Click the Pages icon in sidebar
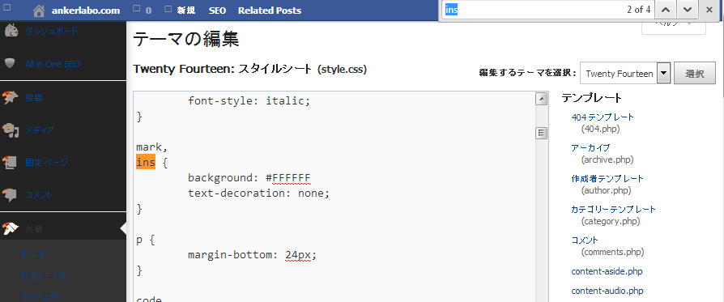The width and height of the screenshot is (724, 302). [10, 163]
